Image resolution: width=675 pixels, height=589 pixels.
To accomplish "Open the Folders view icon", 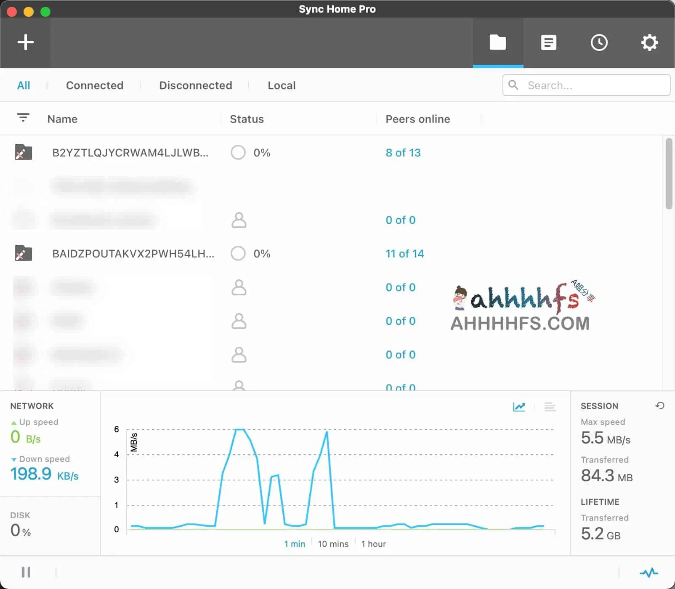I will point(498,42).
